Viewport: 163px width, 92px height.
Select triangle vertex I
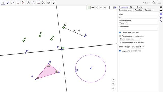click(59, 72)
